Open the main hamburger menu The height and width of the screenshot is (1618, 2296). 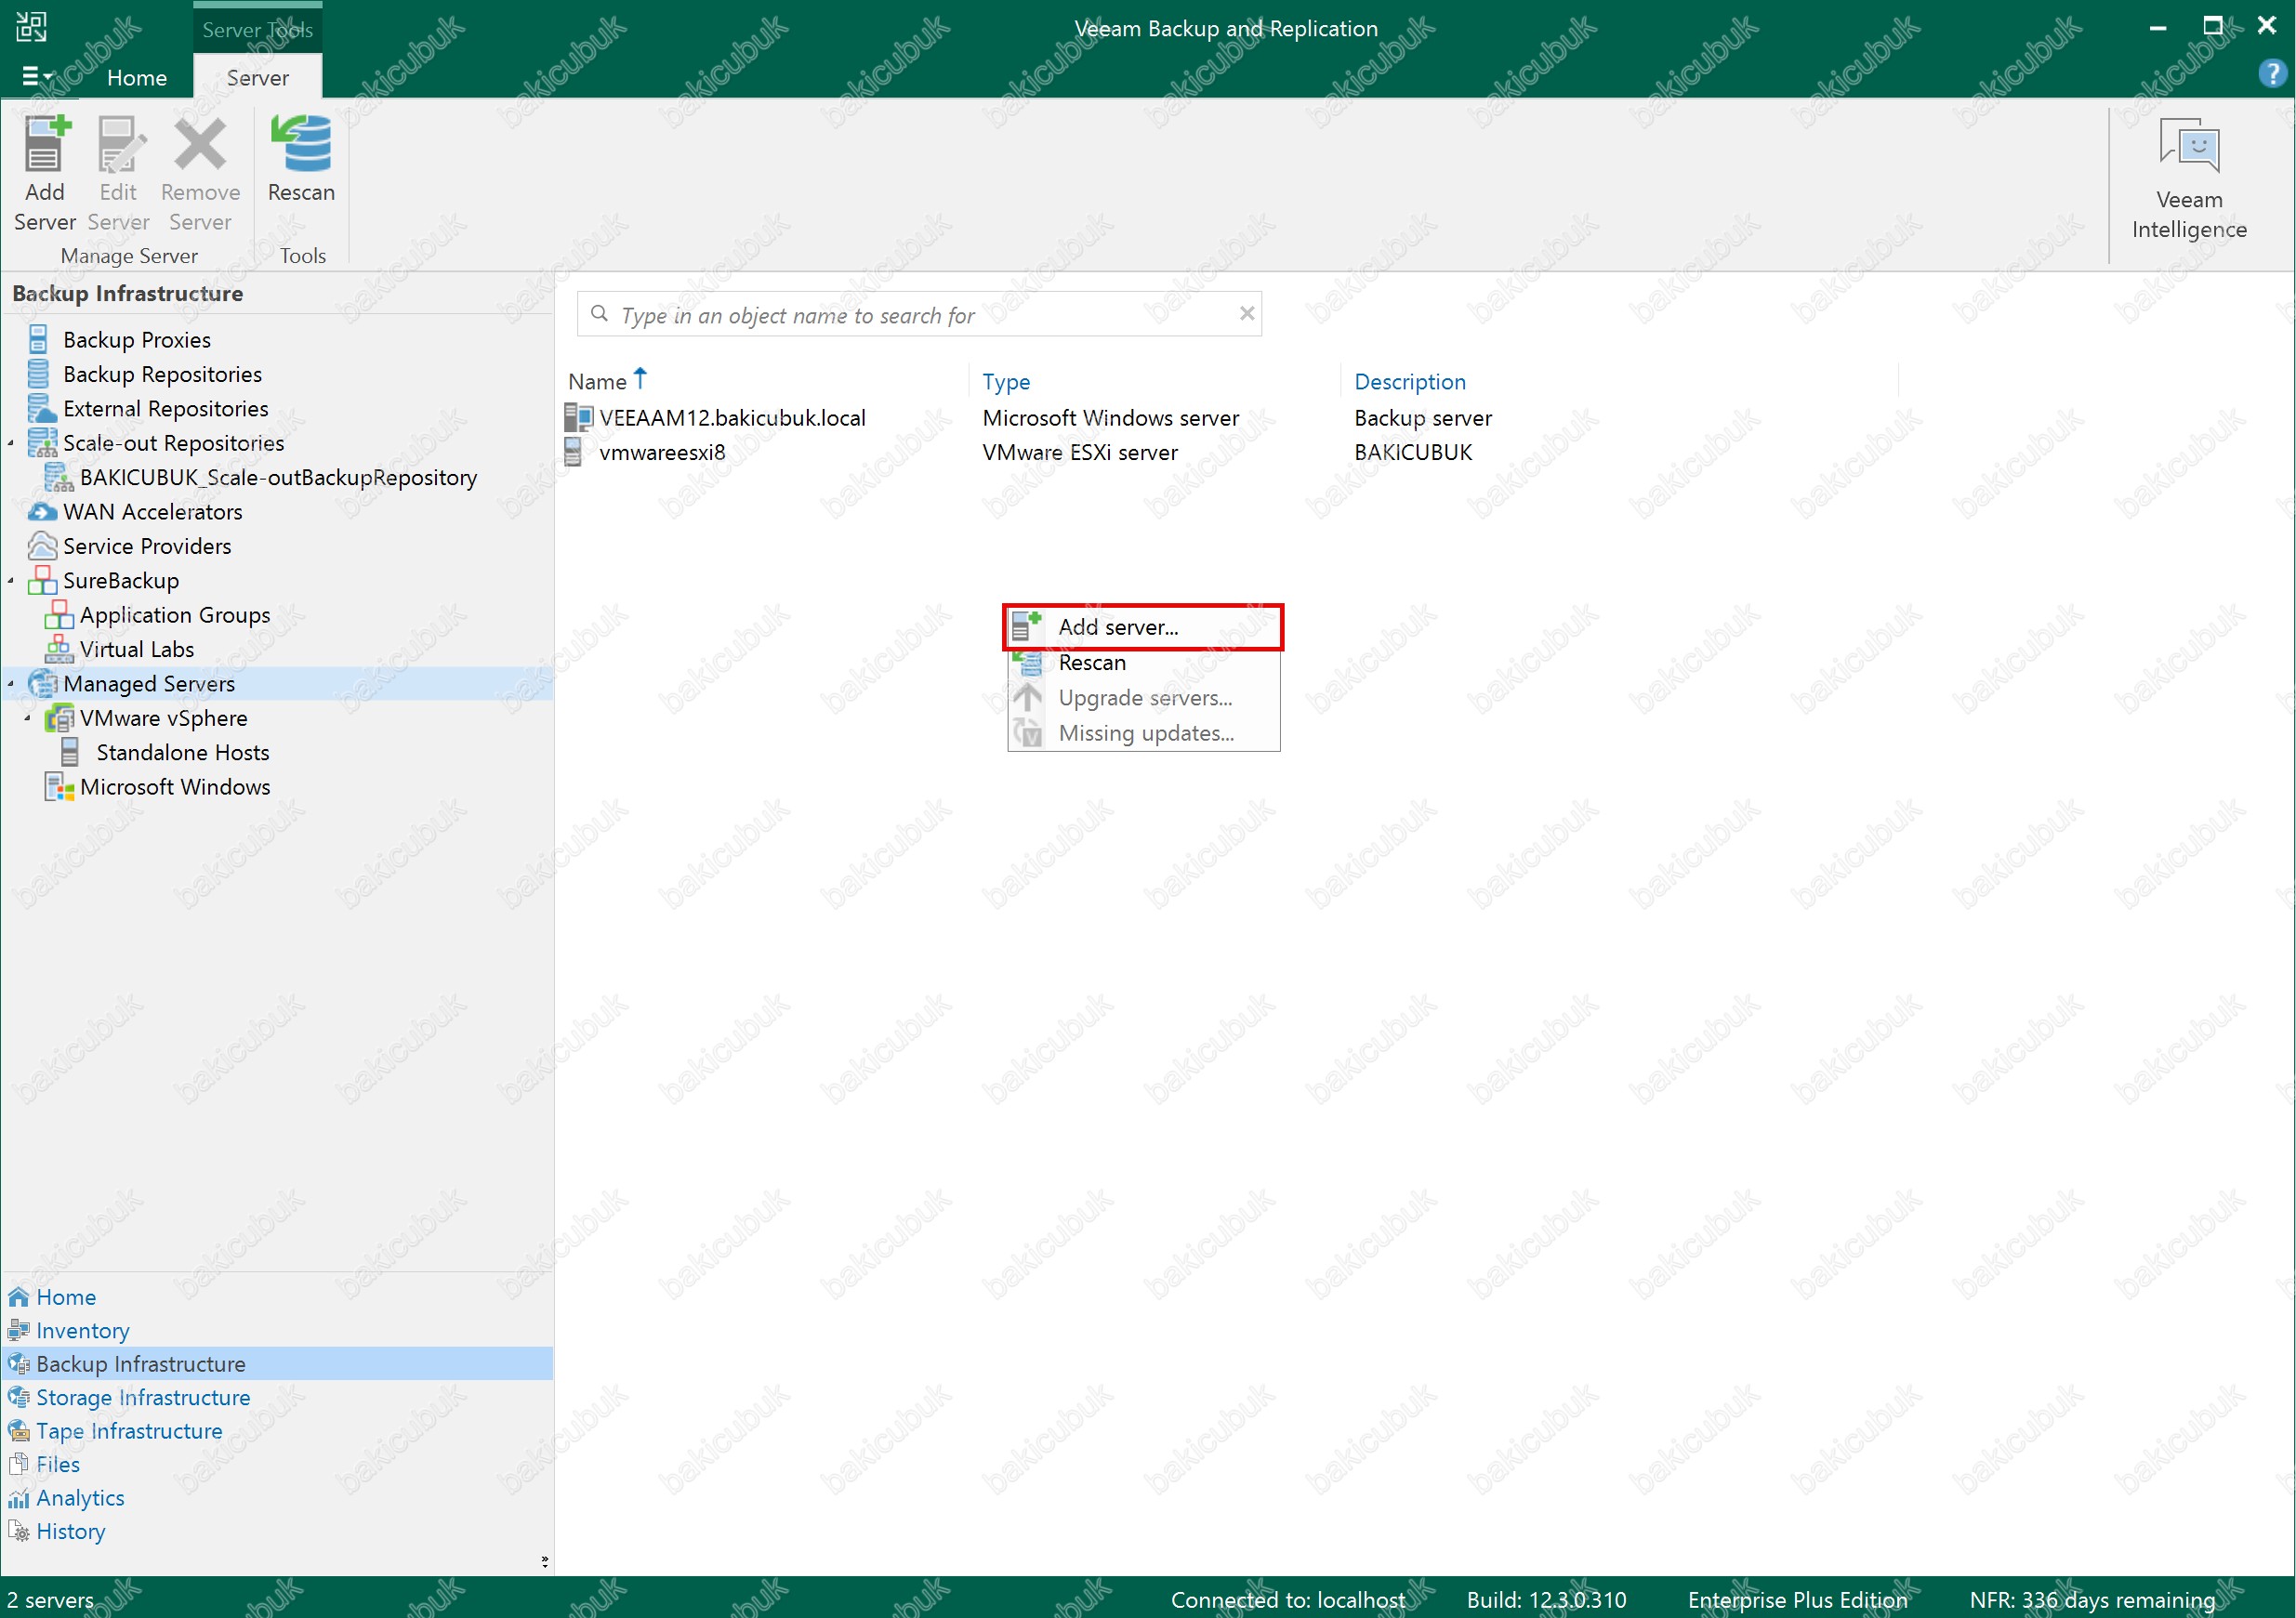point(36,76)
